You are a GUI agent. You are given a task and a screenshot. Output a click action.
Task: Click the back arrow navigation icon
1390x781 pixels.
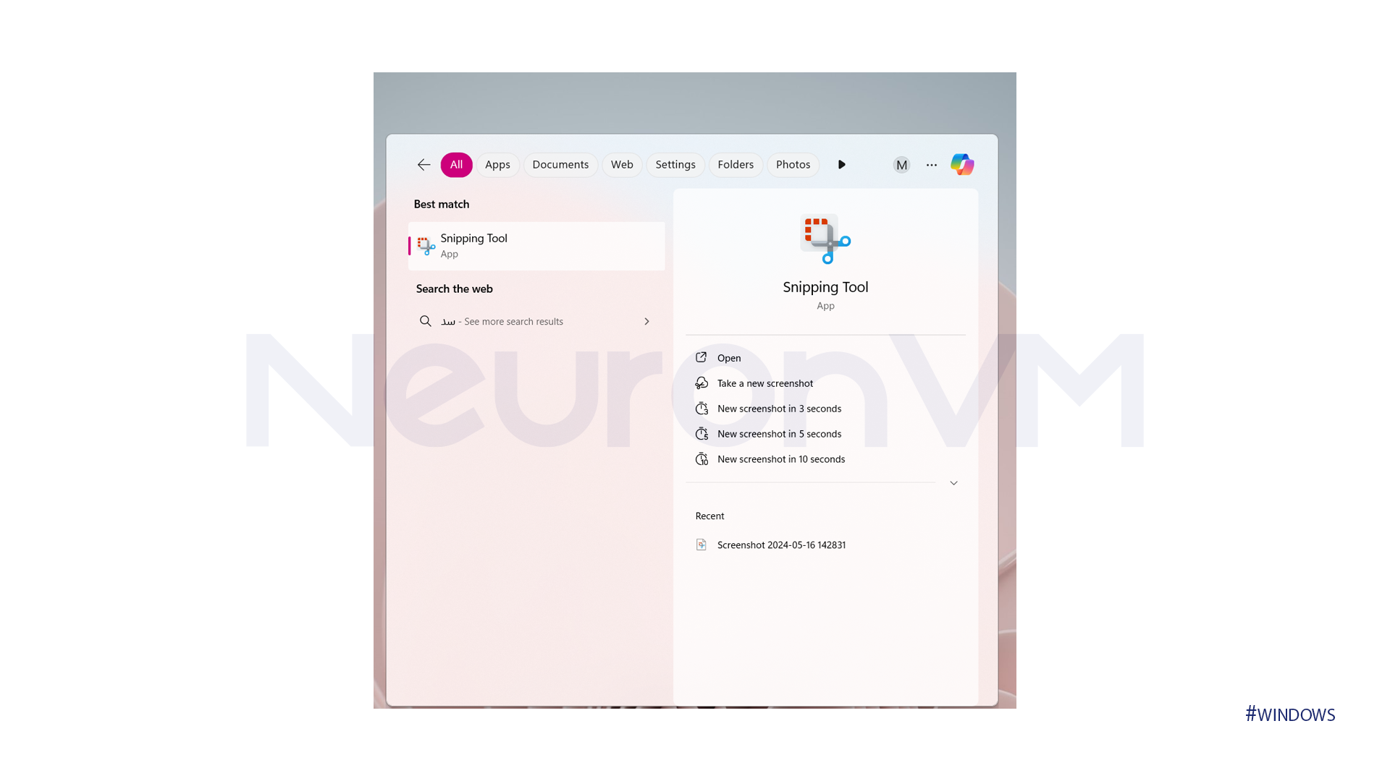pos(423,165)
